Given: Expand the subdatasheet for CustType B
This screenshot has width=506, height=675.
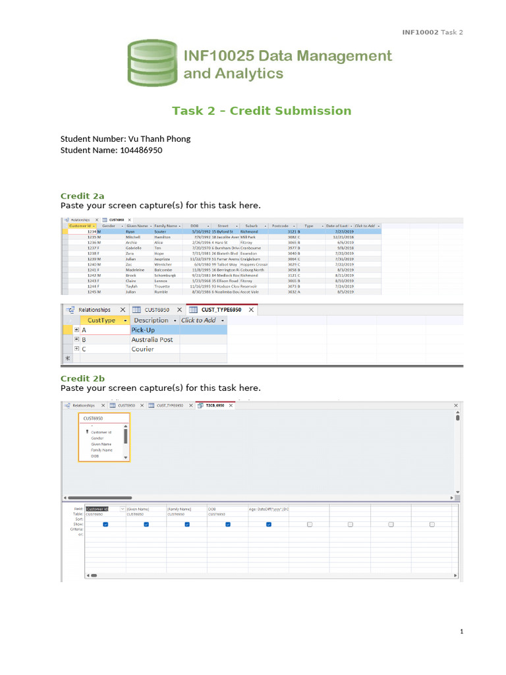Looking at the screenshot, I should (76, 339).
